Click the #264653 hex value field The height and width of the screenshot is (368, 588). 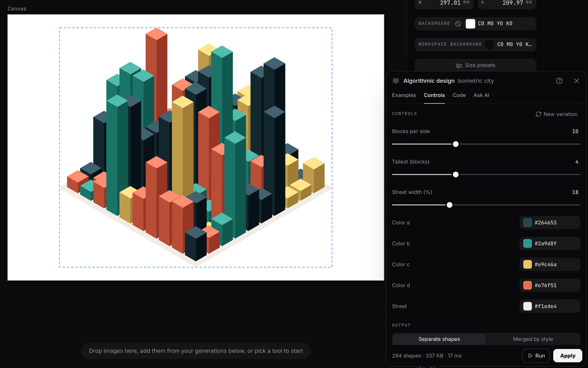[545, 223]
